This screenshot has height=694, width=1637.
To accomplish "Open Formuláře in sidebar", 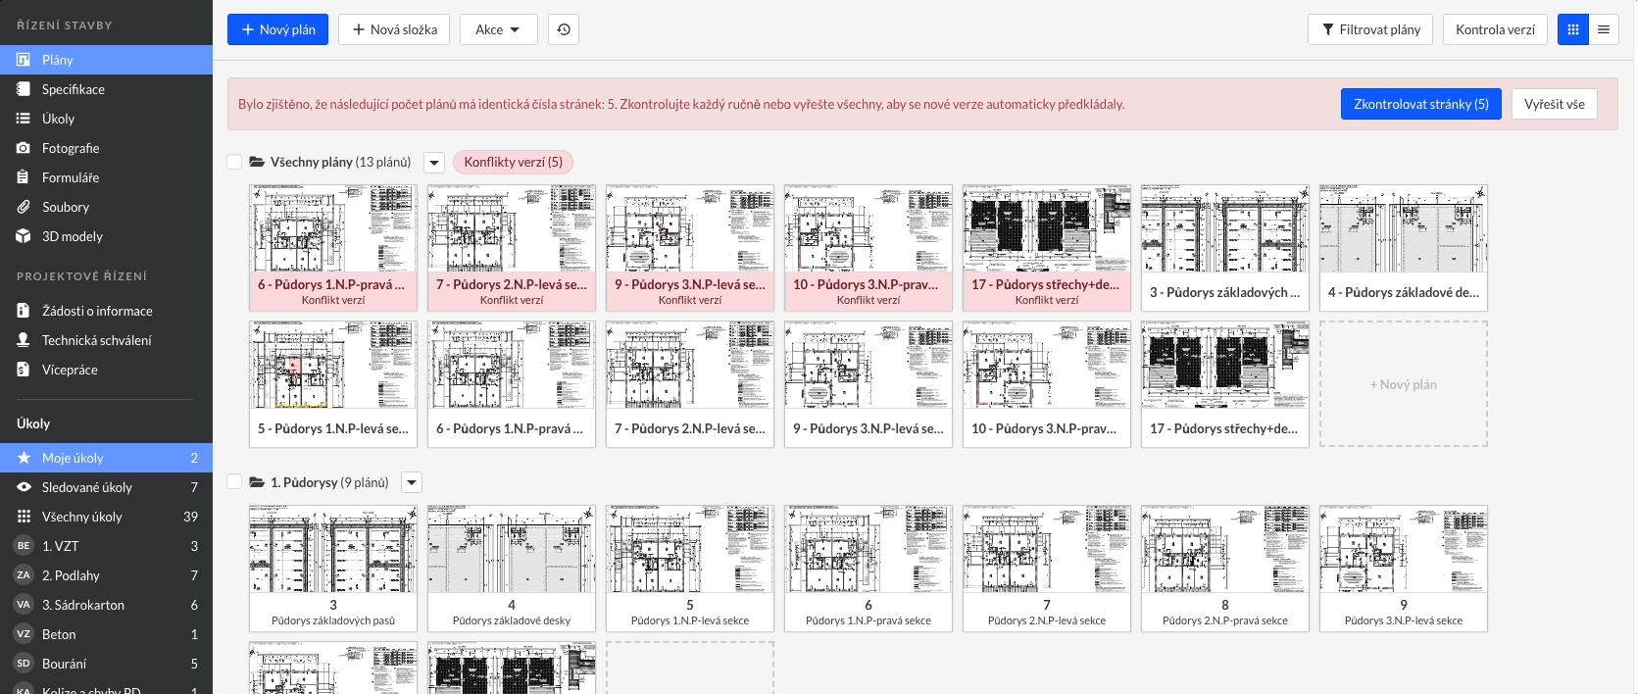I will (71, 177).
